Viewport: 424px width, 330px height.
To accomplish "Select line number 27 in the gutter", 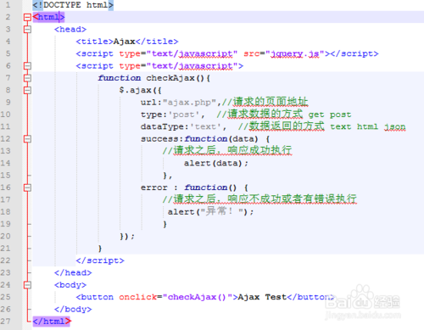I will tap(5, 322).
